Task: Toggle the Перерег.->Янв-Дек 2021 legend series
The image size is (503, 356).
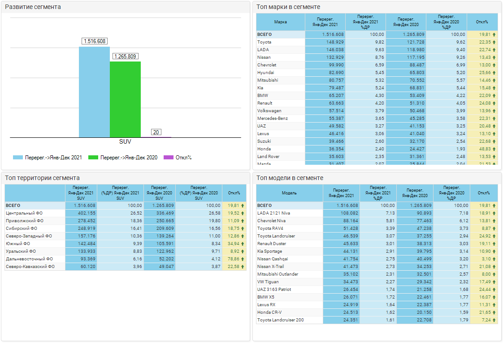Action: pyautogui.click(x=48, y=158)
